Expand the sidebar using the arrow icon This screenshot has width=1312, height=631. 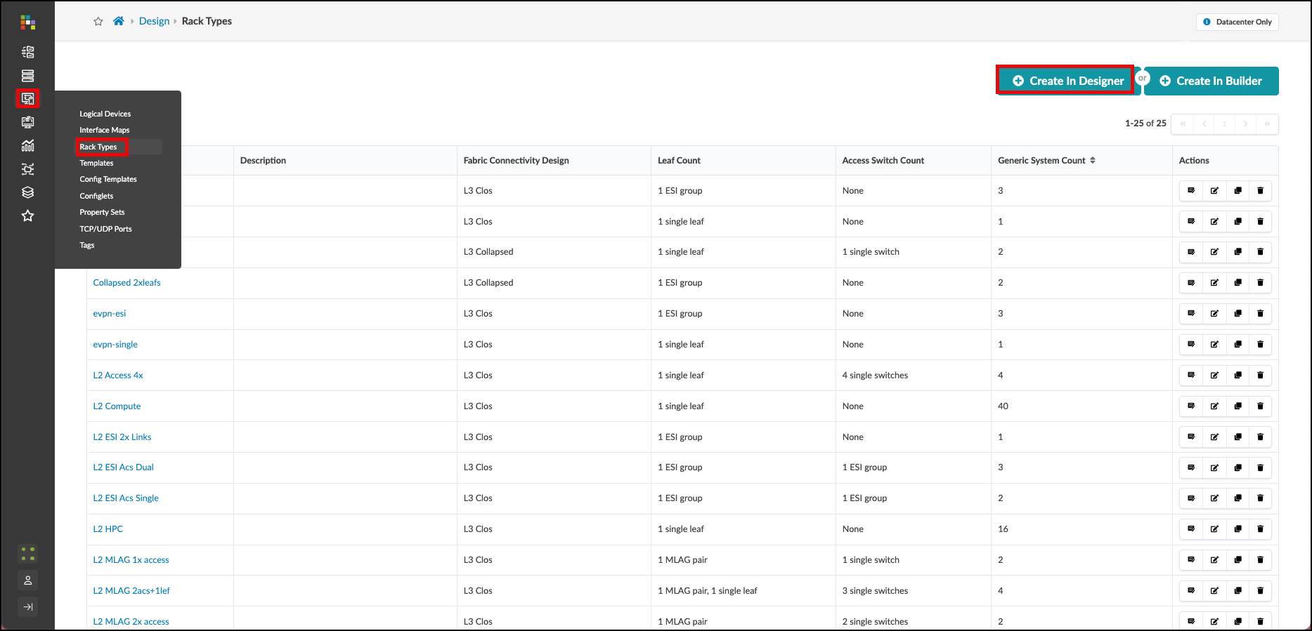tap(27, 607)
